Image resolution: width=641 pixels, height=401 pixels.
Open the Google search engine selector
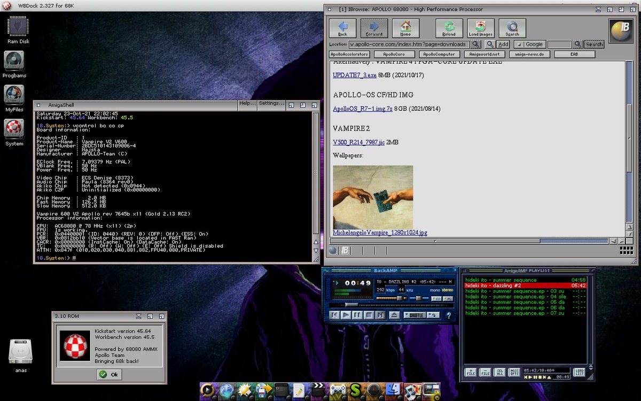529,44
